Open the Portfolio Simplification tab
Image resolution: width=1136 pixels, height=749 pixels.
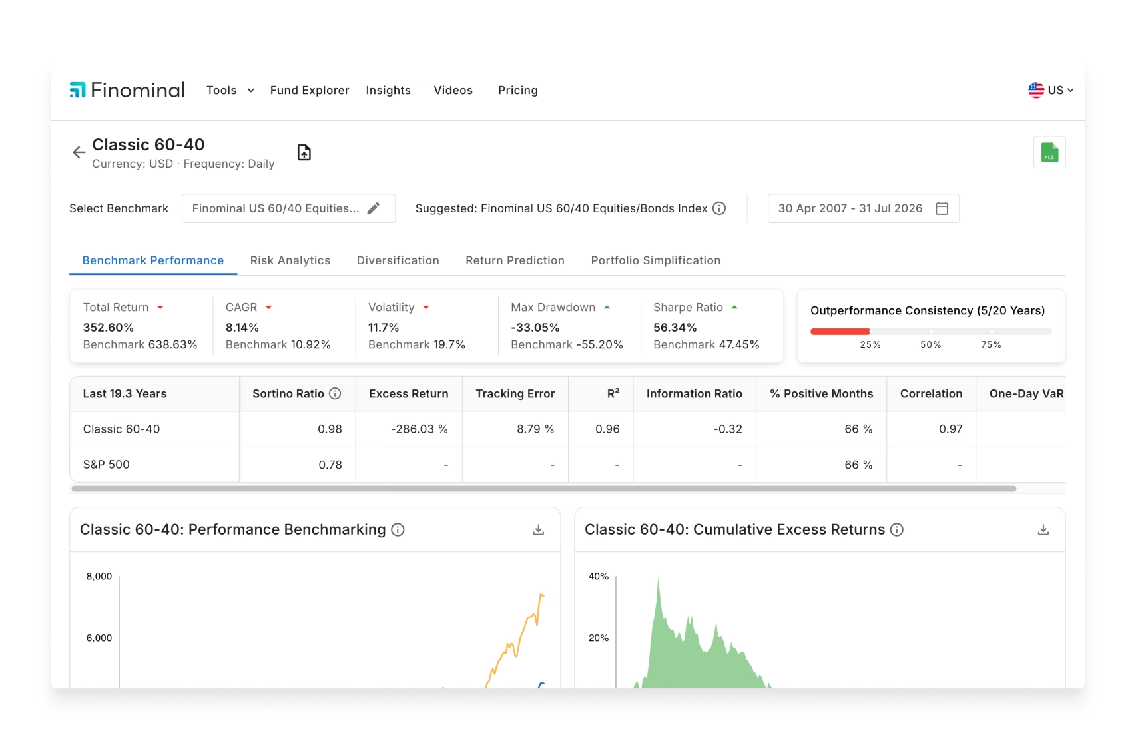pos(656,260)
